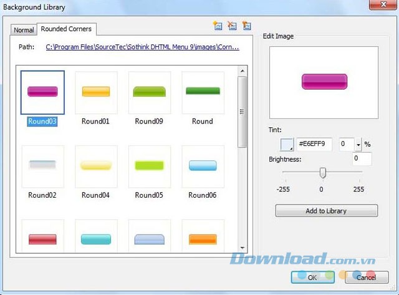This screenshot has width=399, height=295.
Task: Open the tint percentage dropdown arrow
Action: click(x=358, y=145)
